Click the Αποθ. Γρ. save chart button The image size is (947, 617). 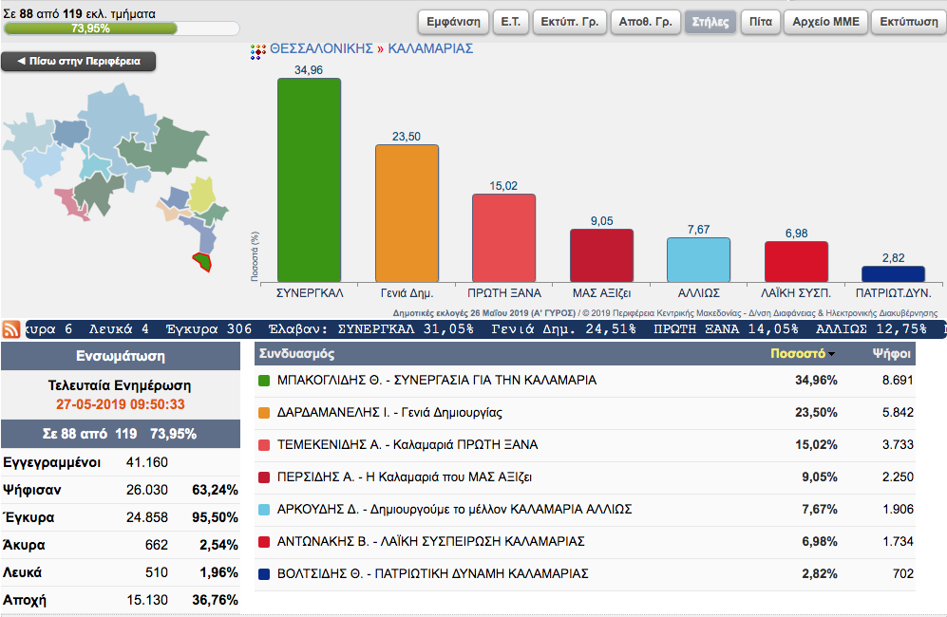point(643,21)
